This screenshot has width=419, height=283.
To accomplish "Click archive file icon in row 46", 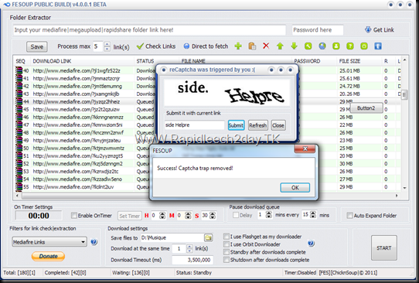I will 19,117.
